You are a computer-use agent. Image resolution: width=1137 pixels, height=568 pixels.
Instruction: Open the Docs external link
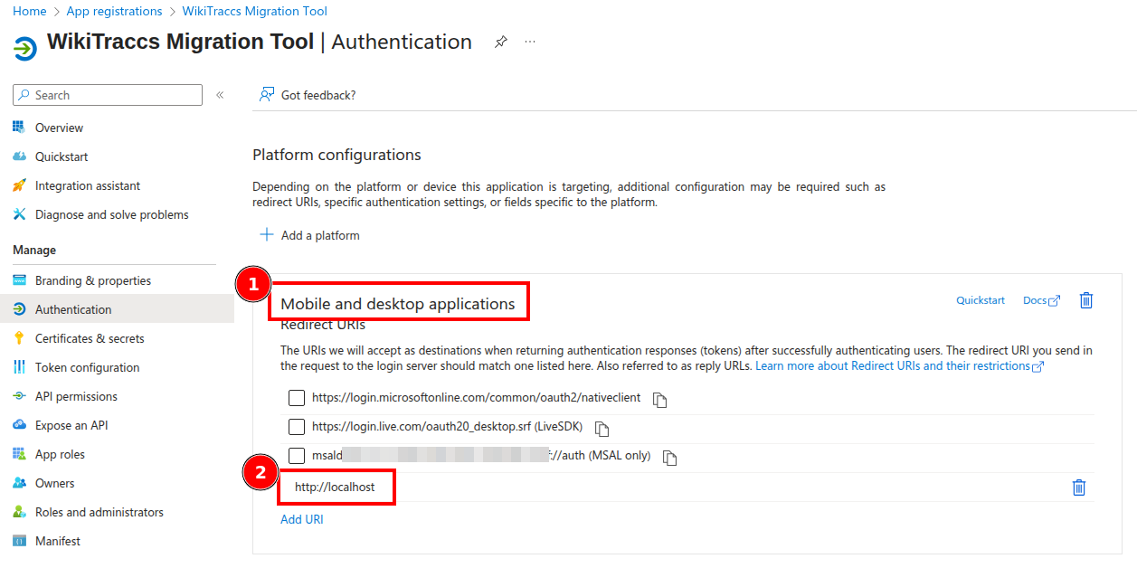click(x=1040, y=300)
